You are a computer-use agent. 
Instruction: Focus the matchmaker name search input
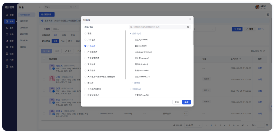pos(158,27)
